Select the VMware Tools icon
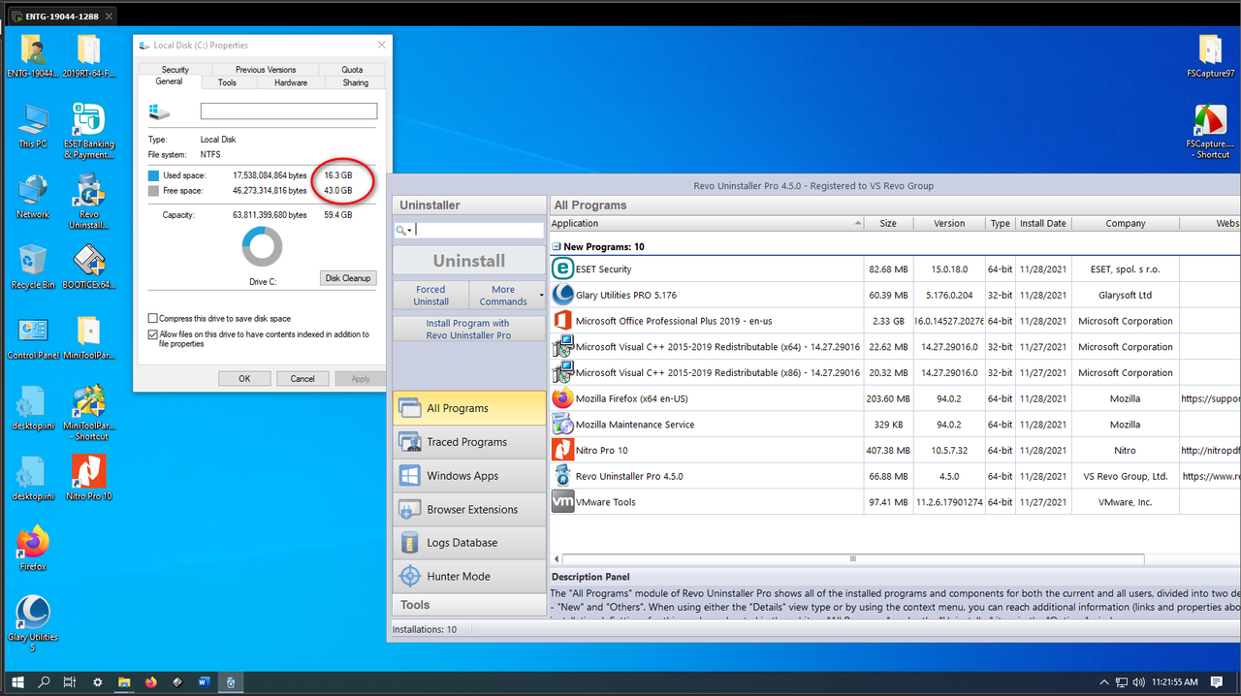The width and height of the screenshot is (1241, 696). 562,501
